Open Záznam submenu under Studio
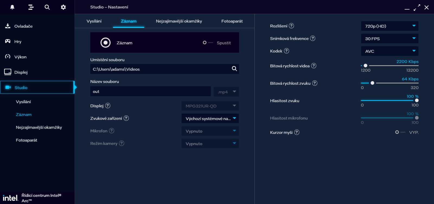Viewport: 434px width, 204px height. tap(24, 114)
